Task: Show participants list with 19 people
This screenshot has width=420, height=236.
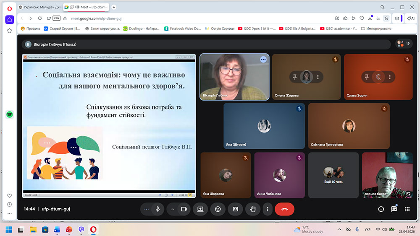Action: (x=404, y=44)
